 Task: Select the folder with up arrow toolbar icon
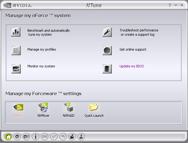coord(72,137)
